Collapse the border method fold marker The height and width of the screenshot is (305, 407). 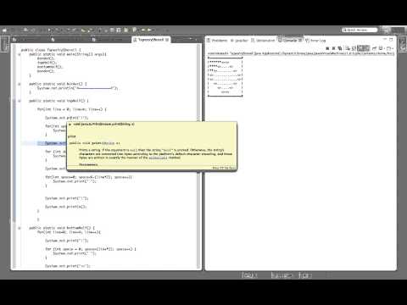click(x=20, y=84)
